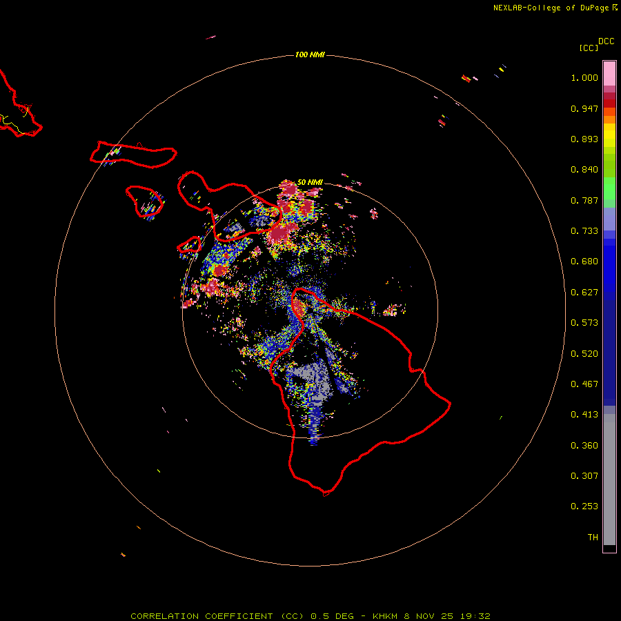621x621 pixels.
Task: Click the gray lower section of the color bar
Action: [609, 480]
